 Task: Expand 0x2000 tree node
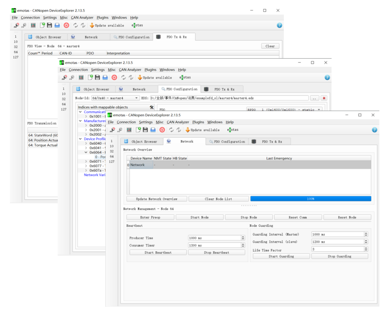86,125
